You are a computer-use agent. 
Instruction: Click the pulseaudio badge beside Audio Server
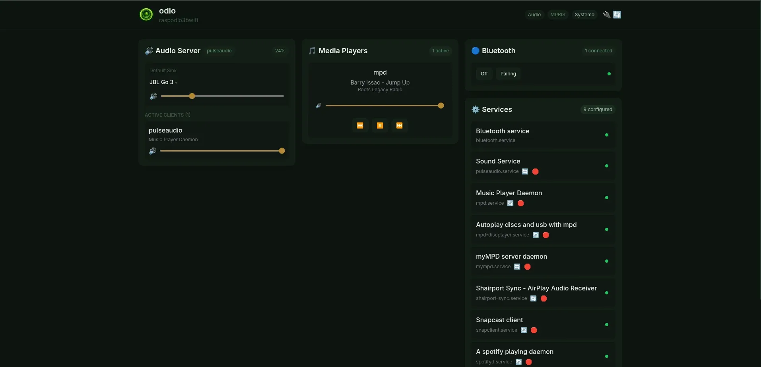(x=219, y=51)
